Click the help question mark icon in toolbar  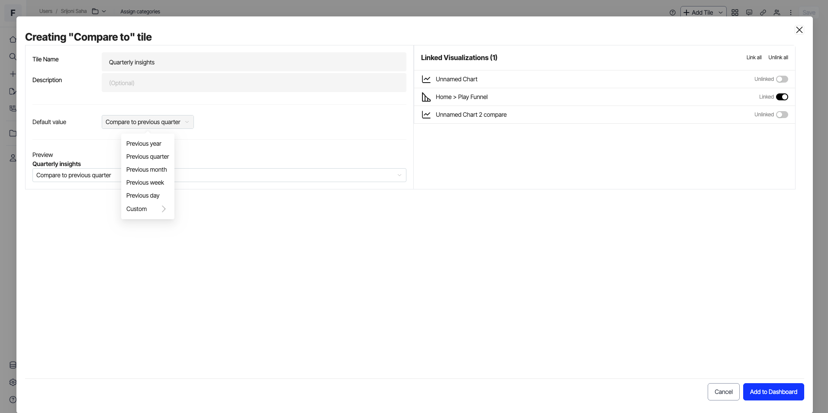click(x=672, y=13)
